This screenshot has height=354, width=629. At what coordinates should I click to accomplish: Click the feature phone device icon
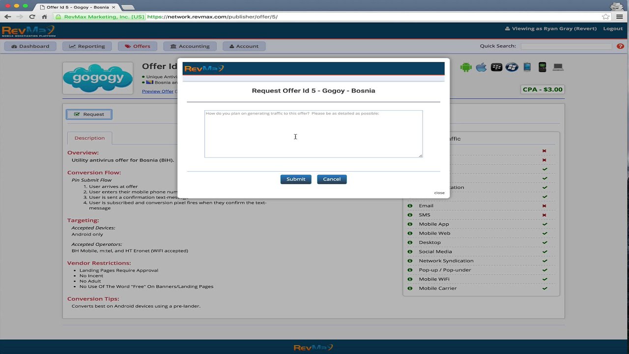[543, 67]
